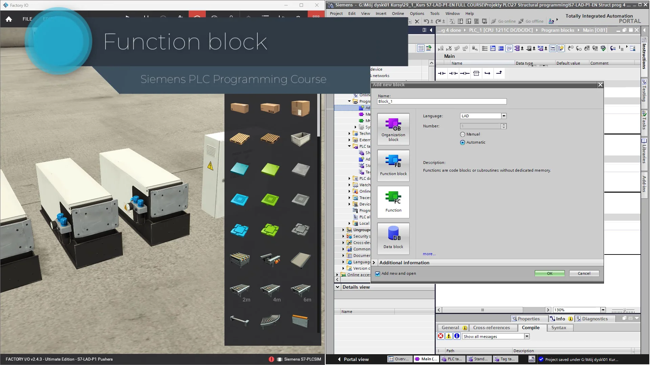
Task: Show error messages filter in Compile tab
Action: 440,336
